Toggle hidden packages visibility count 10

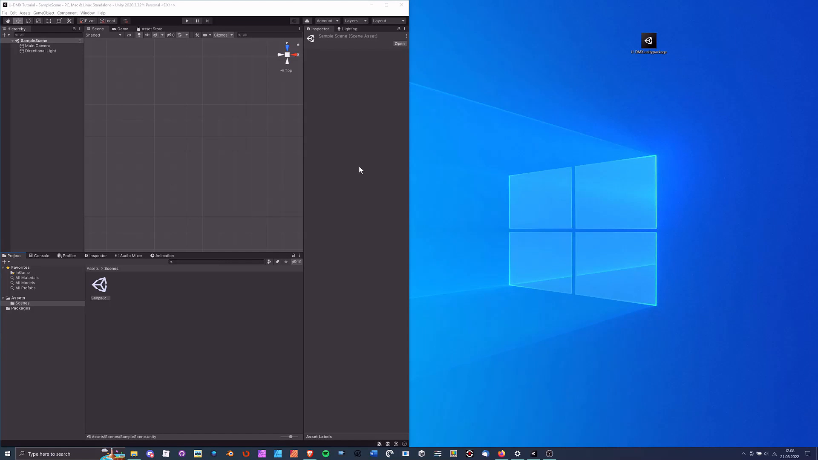click(297, 262)
